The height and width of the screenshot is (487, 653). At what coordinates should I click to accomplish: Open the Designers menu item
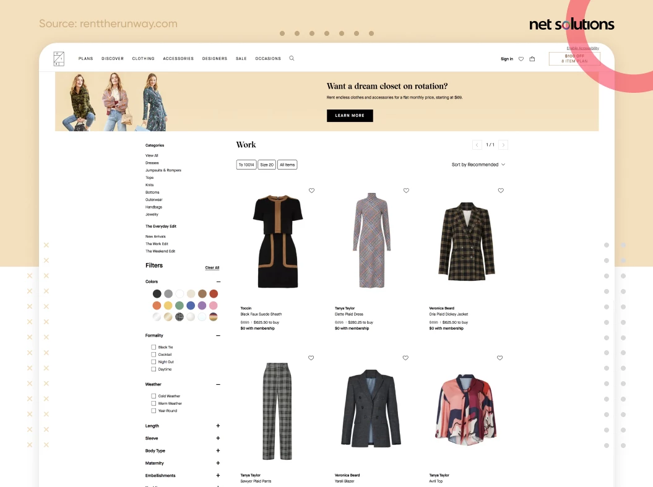point(215,59)
